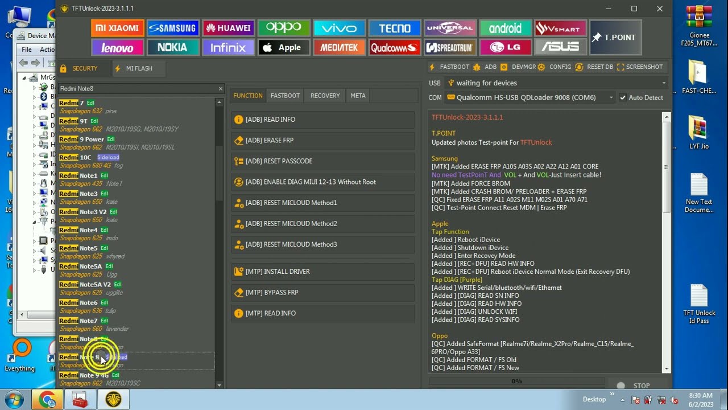Open the META tab
728x410 pixels.
358,96
